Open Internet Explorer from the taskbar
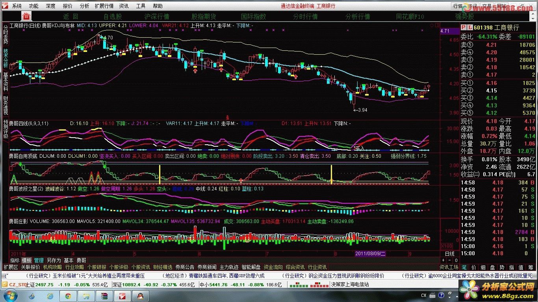Viewport: 538px width, 302px height. coord(50,296)
